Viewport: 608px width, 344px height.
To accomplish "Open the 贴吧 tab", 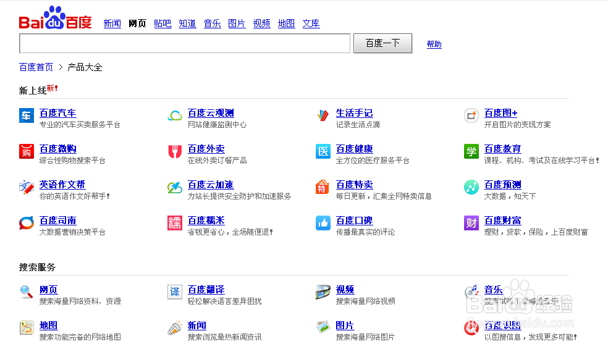I will click(163, 23).
